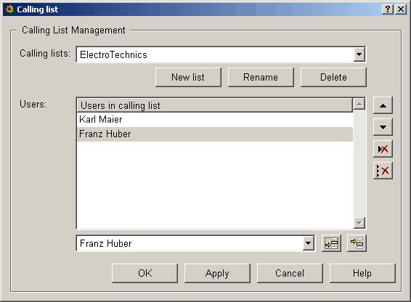Expand the Calling lists dropdown arrow
The height and width of the screenshot is (302, 411).
click(x=359, y=54)
